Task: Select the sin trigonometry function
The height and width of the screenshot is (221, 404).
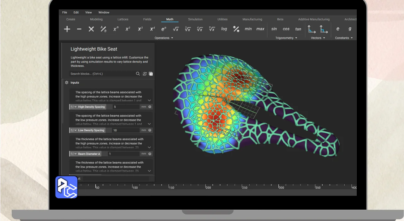Action: (274, 29)
